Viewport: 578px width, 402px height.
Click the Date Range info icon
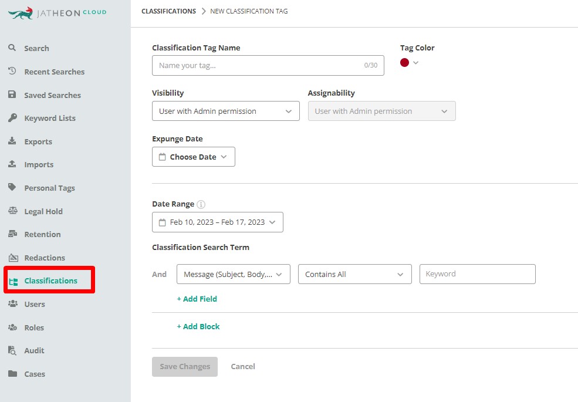coord(201,204)
